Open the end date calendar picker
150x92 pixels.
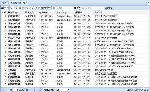[x=39, y=8]
